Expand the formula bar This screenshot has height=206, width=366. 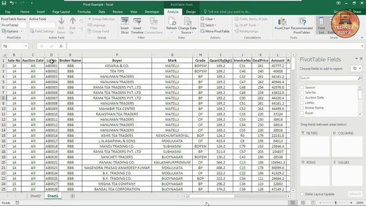362,46
